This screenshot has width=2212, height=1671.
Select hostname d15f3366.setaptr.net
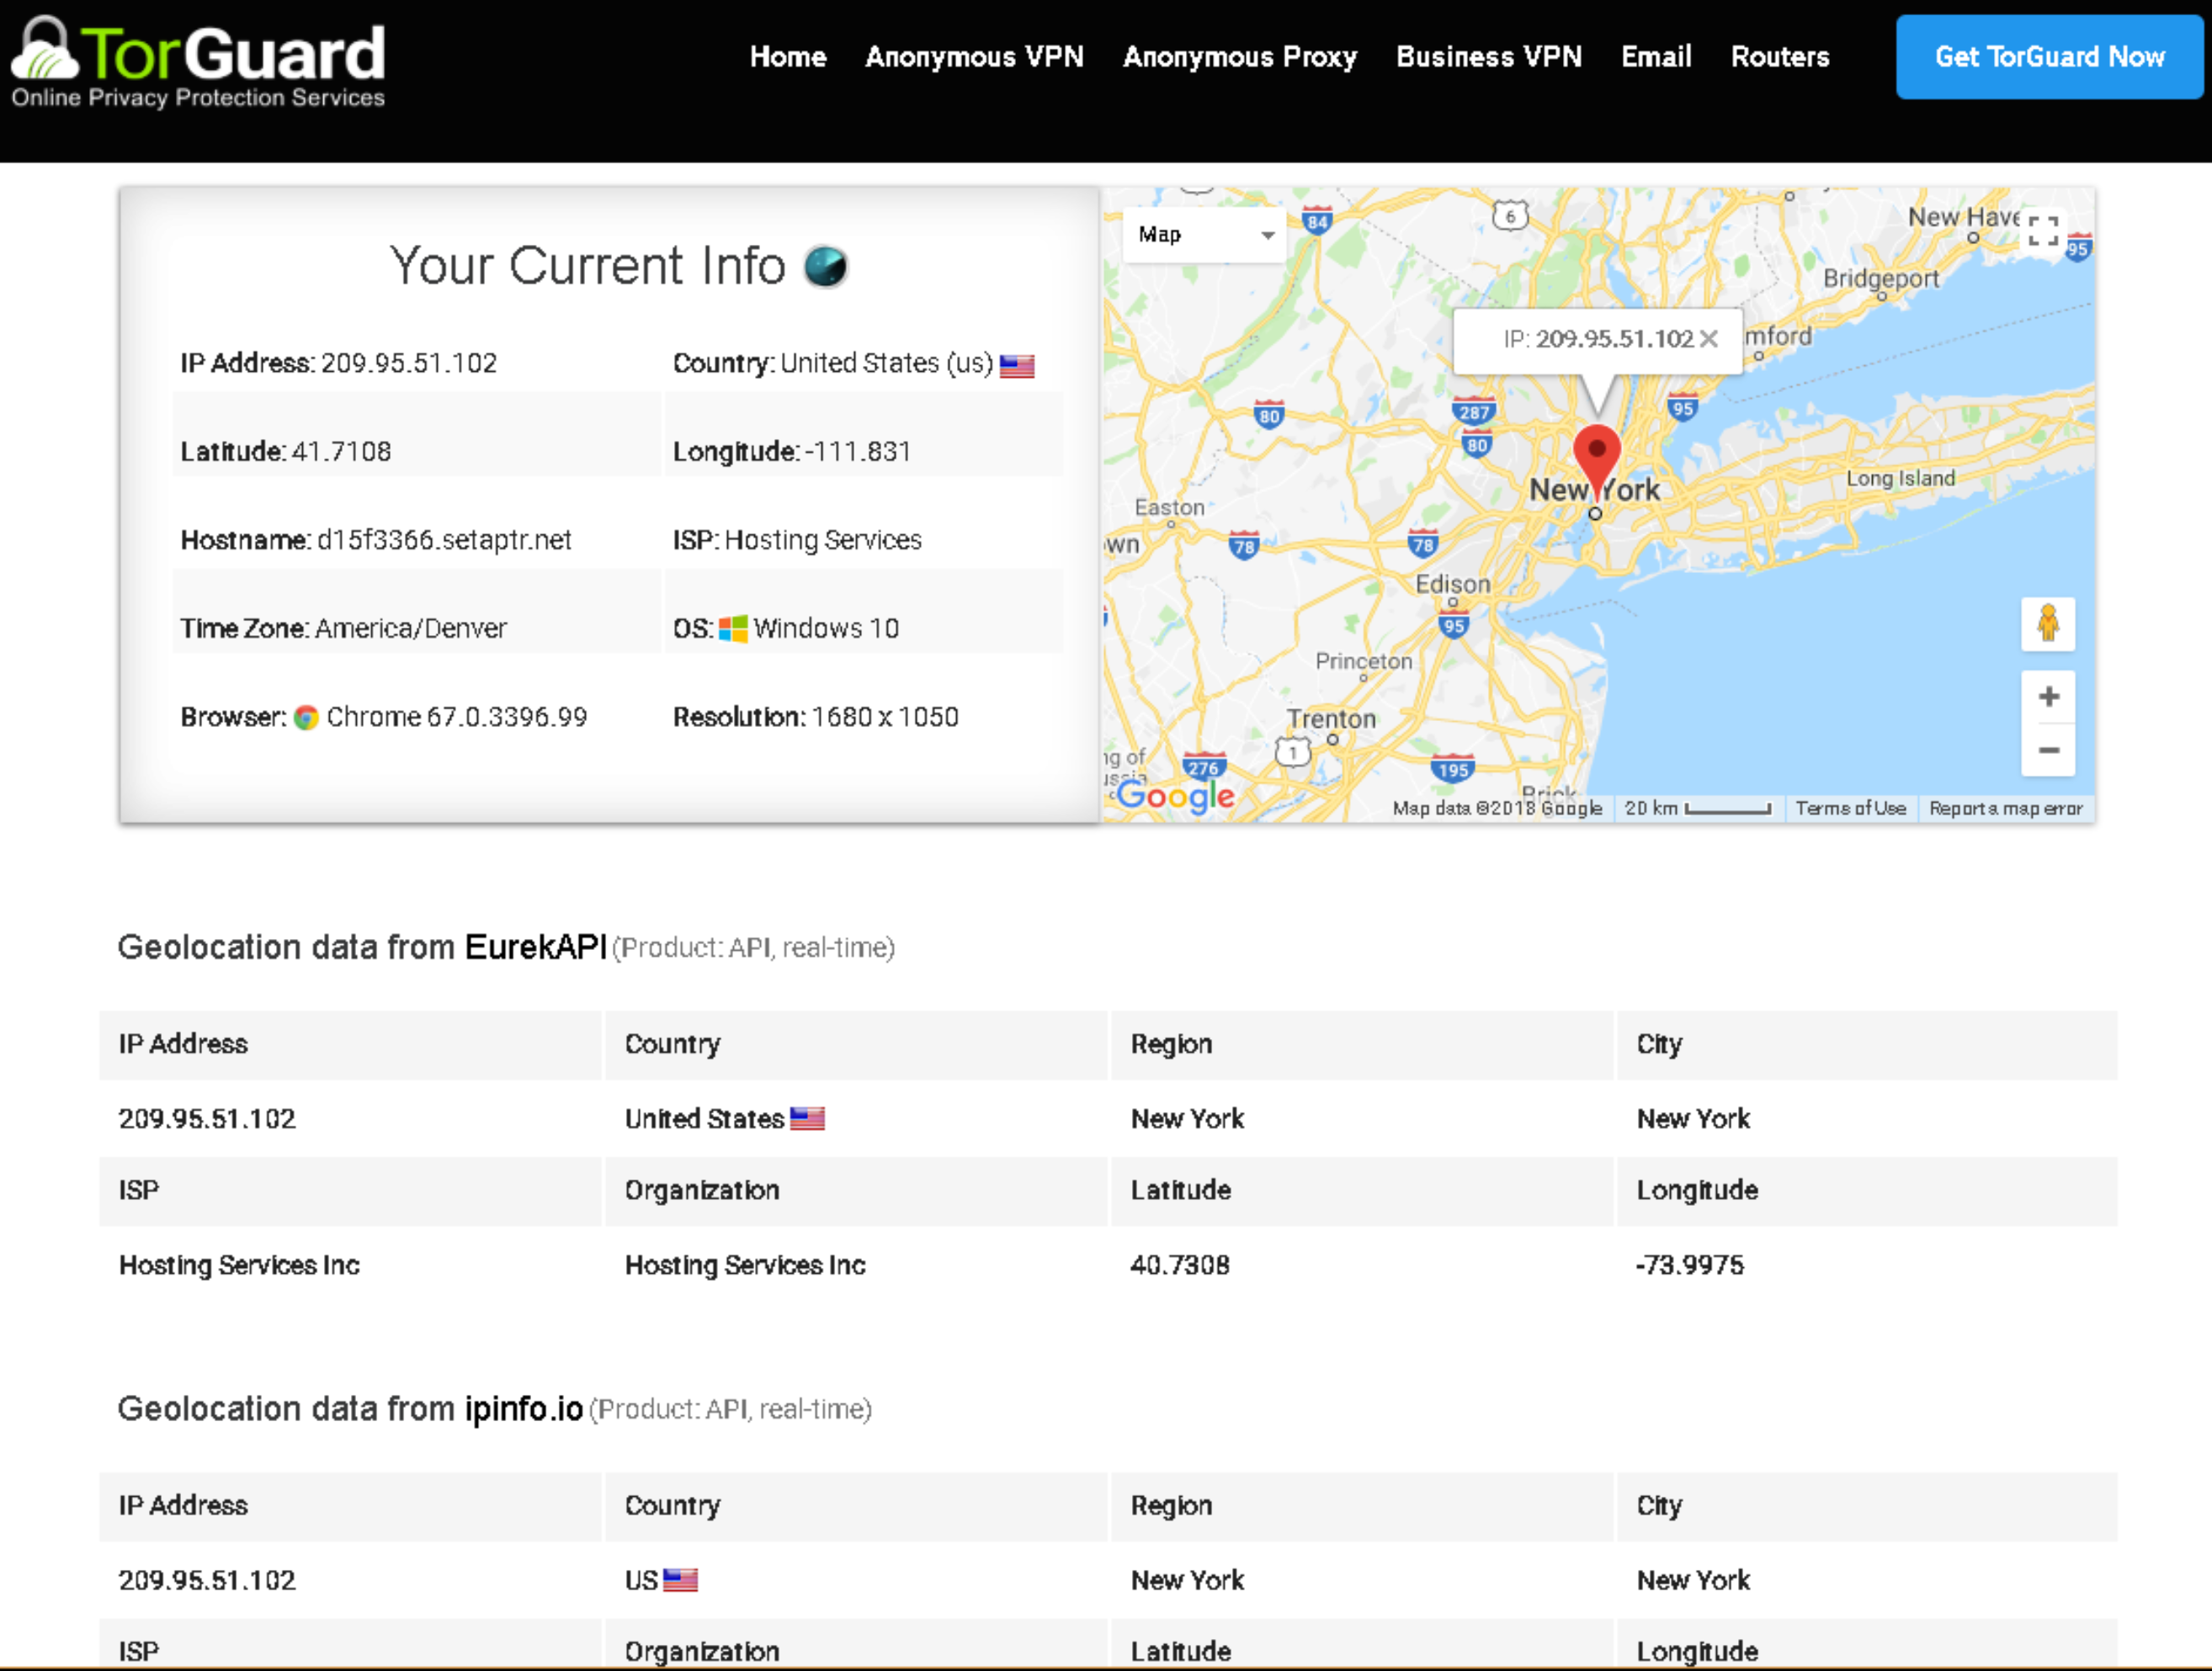[444, 541]
